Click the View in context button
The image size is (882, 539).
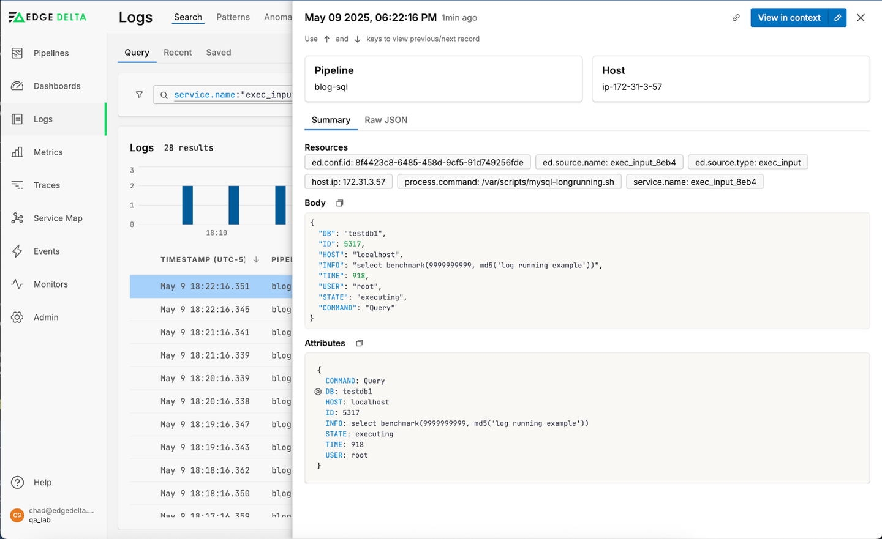tap(789, 18)
